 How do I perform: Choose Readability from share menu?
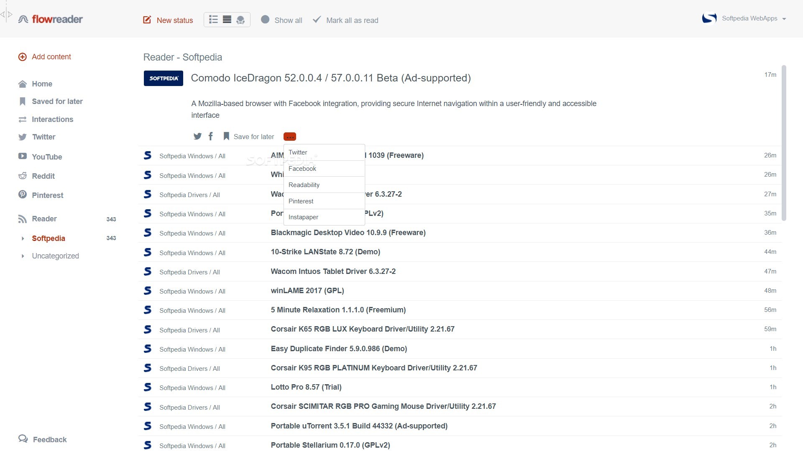[324, 185]
